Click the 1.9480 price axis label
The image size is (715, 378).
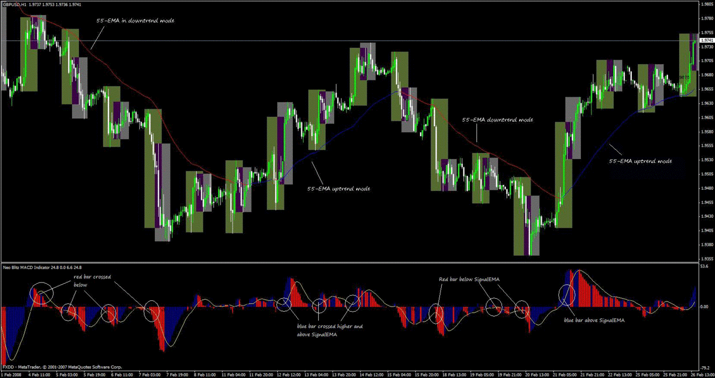(707, 188)
